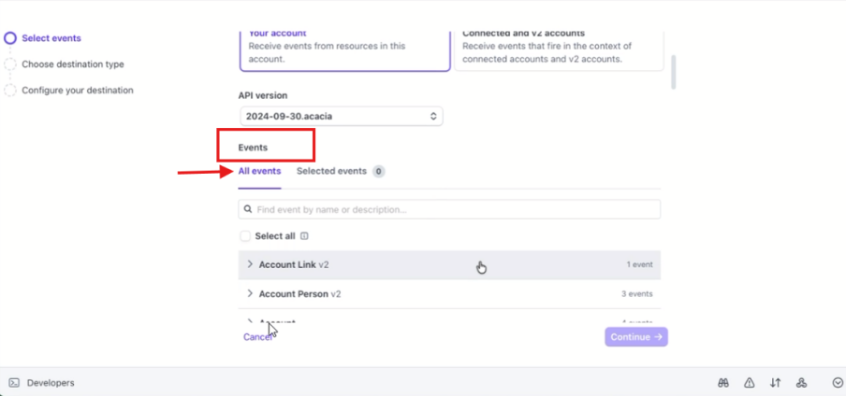
Task: Click the Developers terminal icon
Action: pos(14,383)
